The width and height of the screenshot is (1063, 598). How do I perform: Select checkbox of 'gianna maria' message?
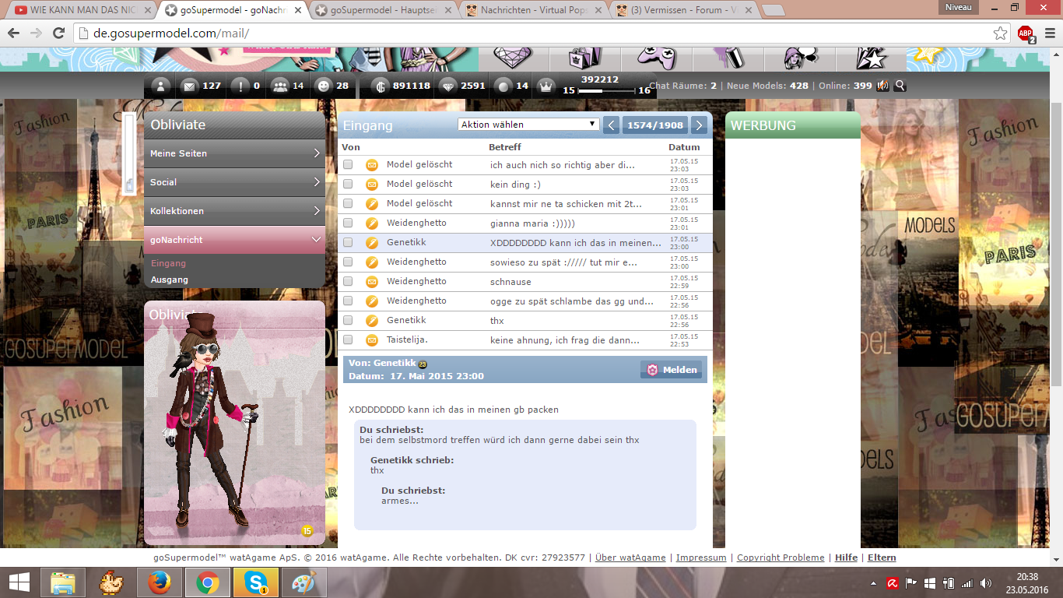(x=348, y=223)
